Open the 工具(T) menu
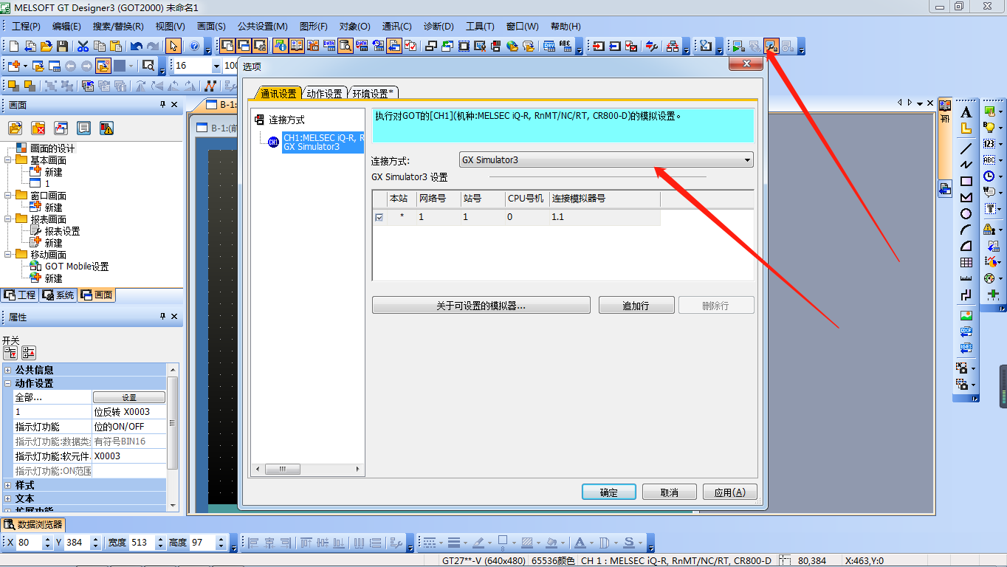 480,26
